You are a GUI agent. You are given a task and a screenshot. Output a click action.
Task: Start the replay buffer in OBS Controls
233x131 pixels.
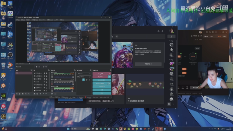click(102, 80)
